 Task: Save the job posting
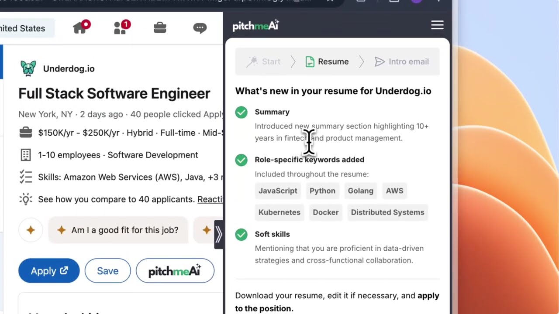click(107, 271)
